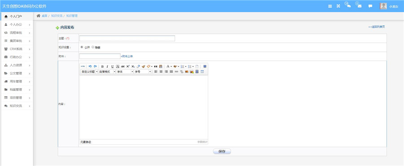This screenshot has width=404, height=166.
Task: Click the single image insert icon
Action: [187, 72]
